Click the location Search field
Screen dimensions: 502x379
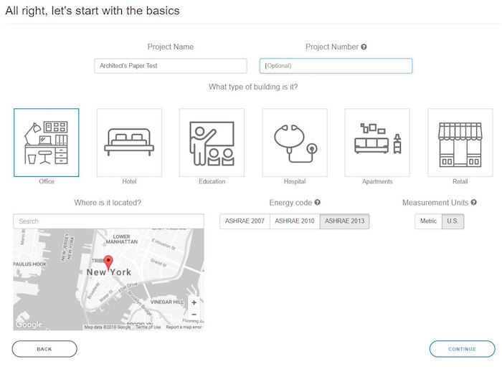(108, 221)
